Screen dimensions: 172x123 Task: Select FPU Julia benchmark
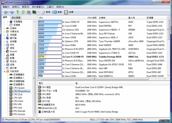[x=17, y=108]
